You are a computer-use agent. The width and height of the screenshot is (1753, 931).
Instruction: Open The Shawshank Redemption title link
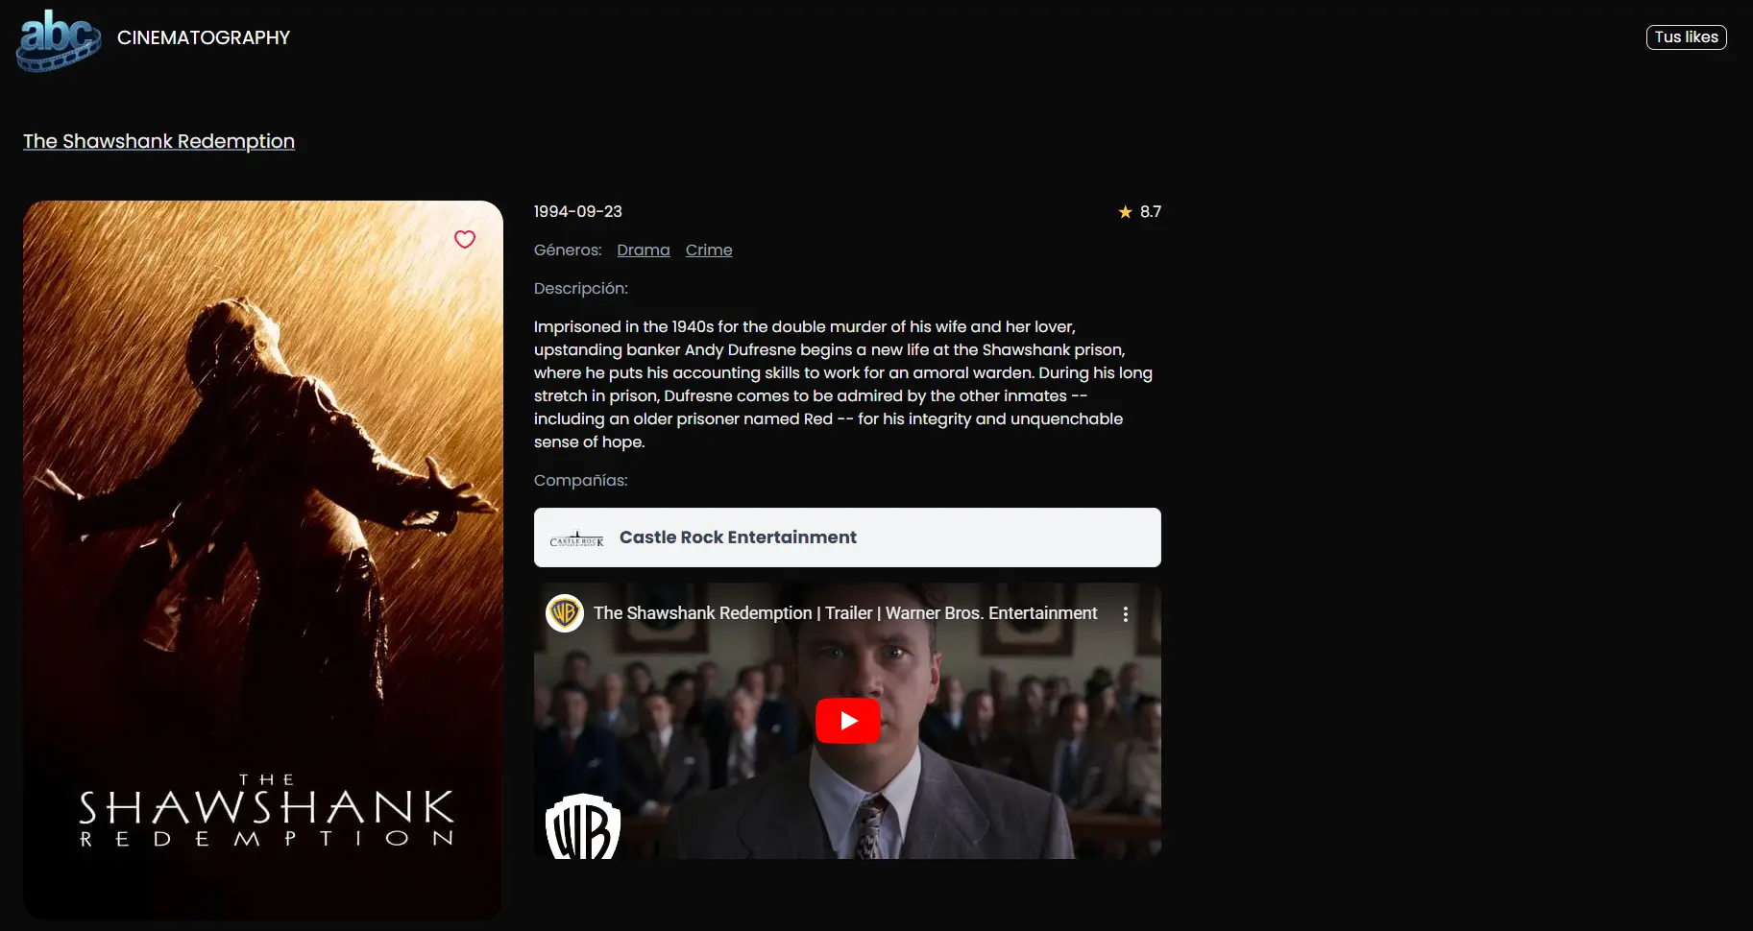point(158,141)
